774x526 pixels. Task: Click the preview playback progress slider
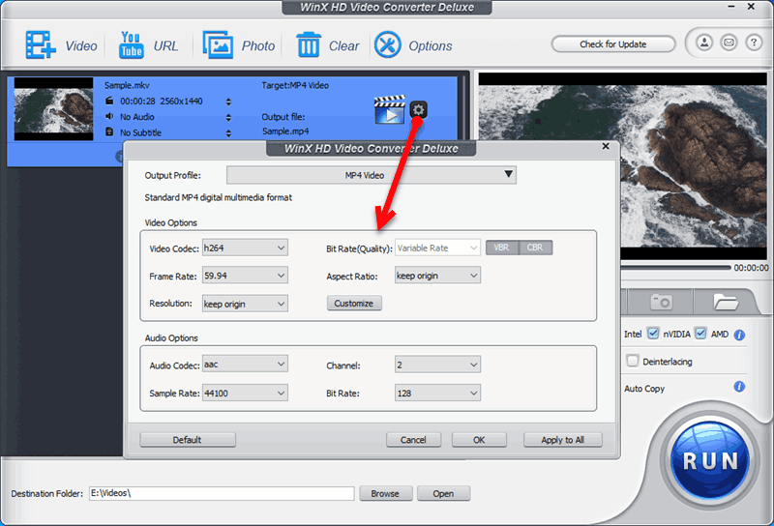point(675,268)
